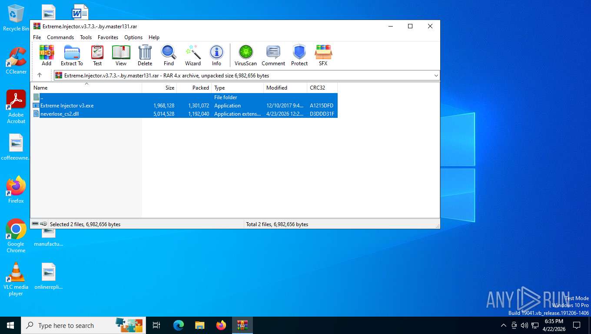Sort by the Packed column header

click(194, 88)
